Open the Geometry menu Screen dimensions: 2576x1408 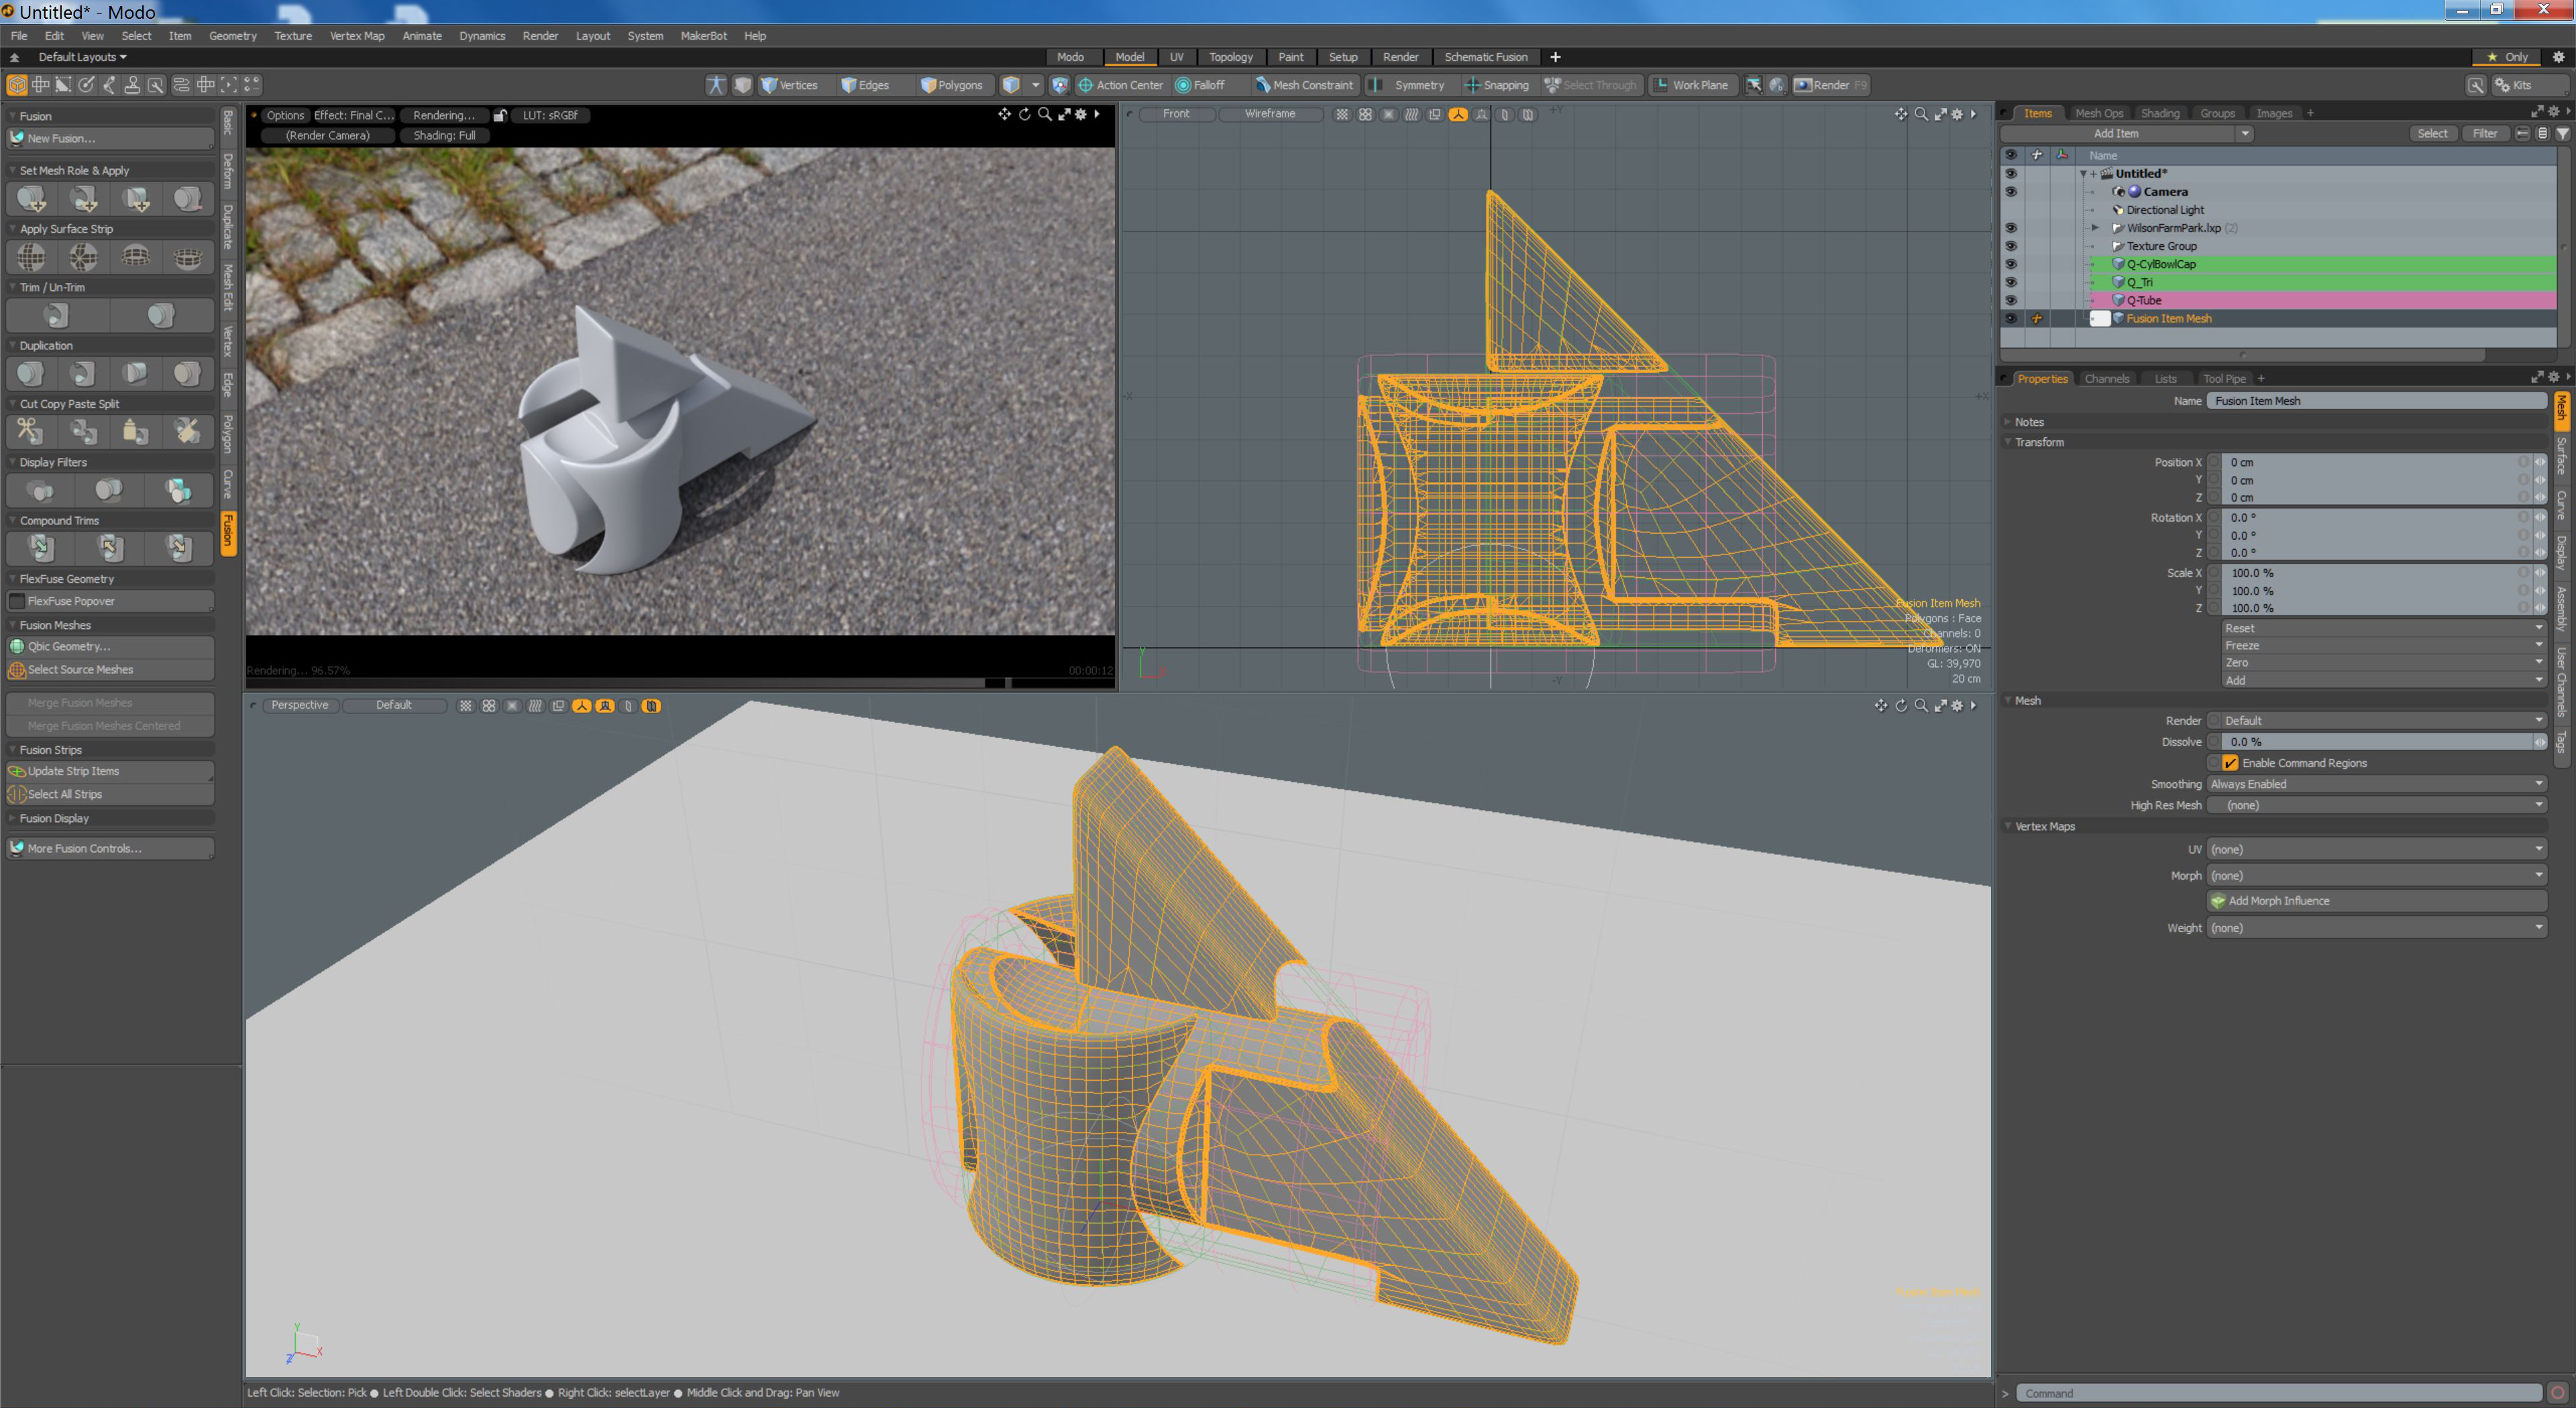232,36
